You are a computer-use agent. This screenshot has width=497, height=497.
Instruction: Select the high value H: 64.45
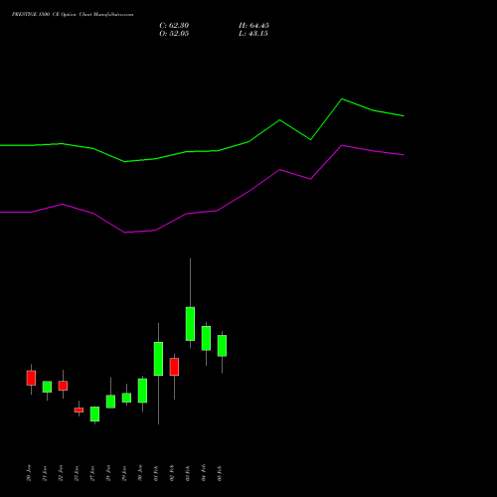[253, 26]
